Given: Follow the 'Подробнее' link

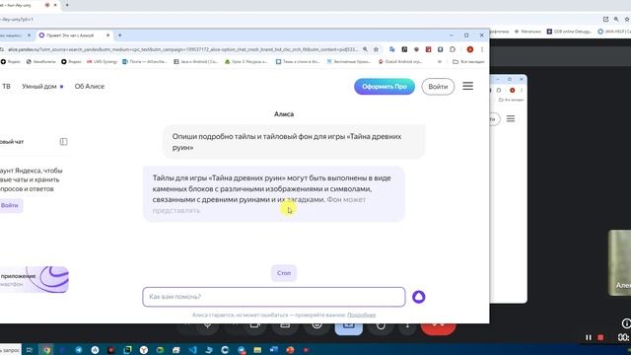Looking at the screenshot, I should [361, 315].
